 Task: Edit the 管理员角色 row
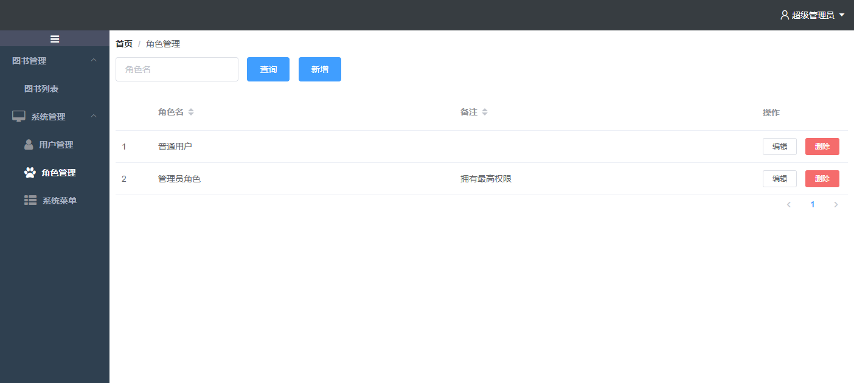pos(780,179)
